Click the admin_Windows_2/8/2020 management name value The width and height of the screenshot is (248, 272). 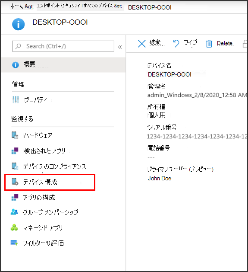(x=197, y=95)
